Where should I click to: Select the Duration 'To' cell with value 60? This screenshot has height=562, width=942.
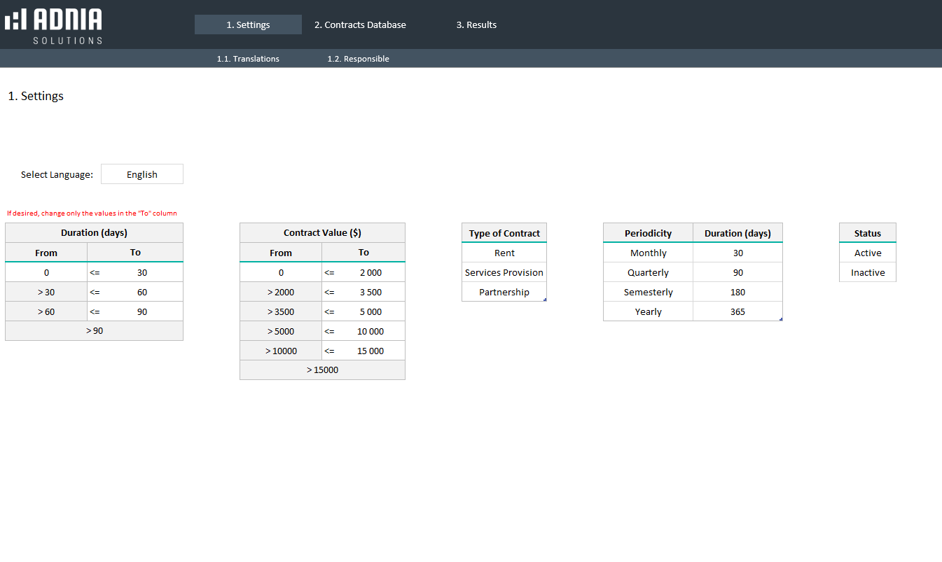[x=141, y=292]
